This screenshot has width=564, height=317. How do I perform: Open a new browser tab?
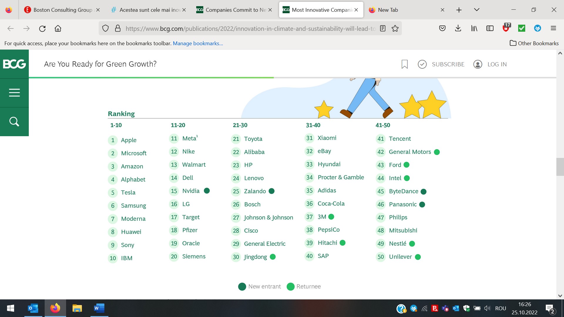459,10
